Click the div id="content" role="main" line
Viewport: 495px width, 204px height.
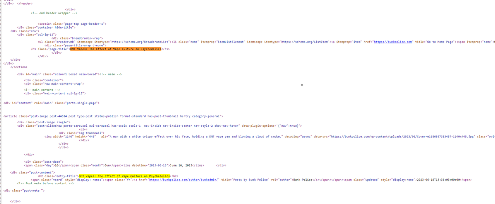click(51, 103)
